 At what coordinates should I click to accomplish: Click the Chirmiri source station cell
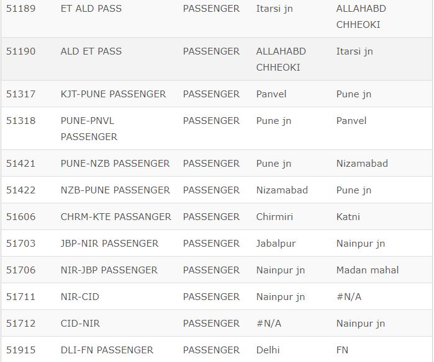(274, 217)
